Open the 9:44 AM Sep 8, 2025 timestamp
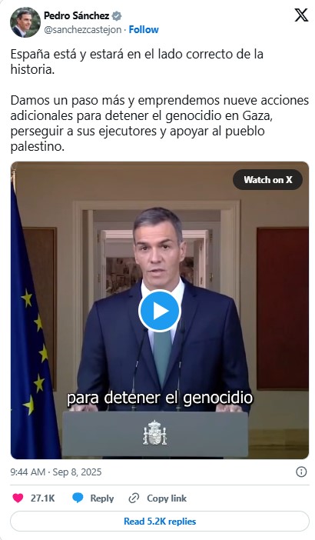Viewport: 315px width, 540px height. 56,472
